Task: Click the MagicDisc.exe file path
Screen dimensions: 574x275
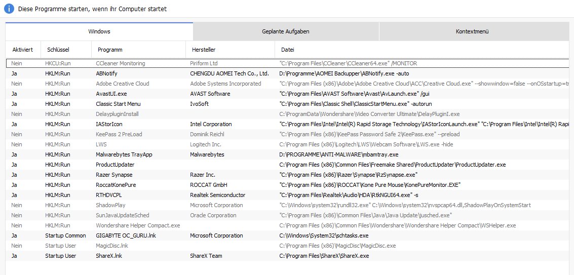Action: 337,246
